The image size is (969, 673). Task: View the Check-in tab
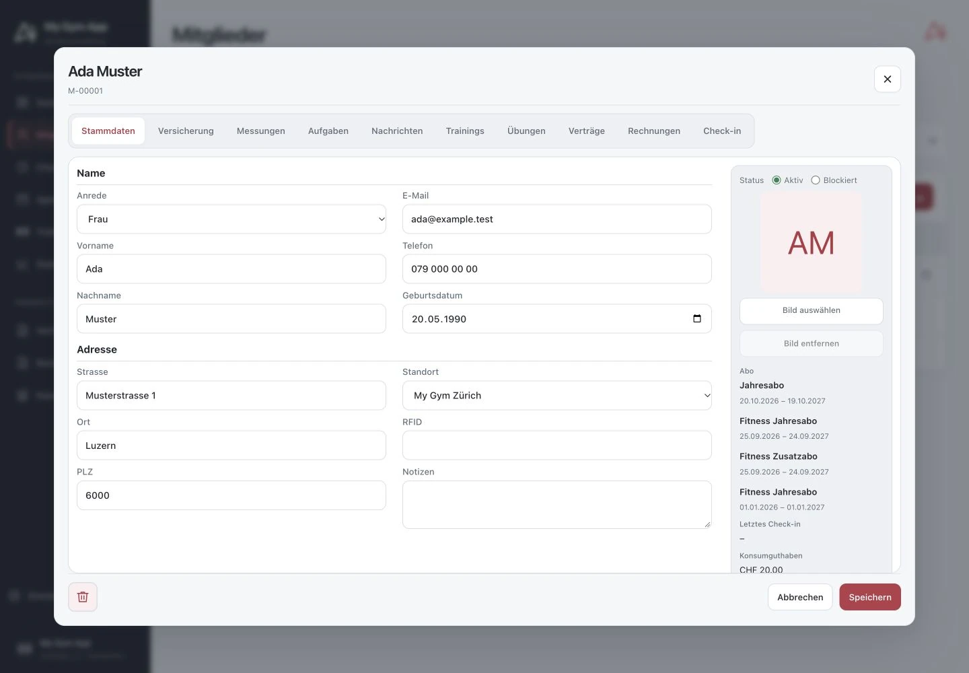(x=722, y=131)
